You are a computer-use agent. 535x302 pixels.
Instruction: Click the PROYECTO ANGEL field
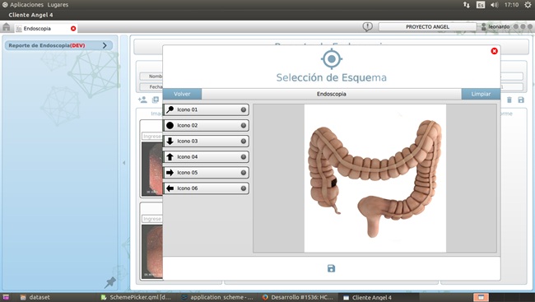427,26
